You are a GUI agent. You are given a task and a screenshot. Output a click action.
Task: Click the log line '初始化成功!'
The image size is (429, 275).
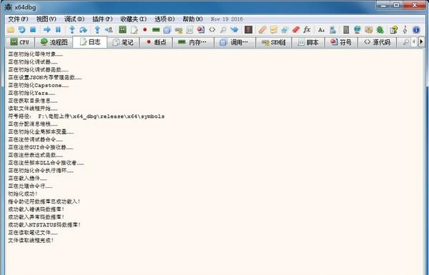[23, 194]
